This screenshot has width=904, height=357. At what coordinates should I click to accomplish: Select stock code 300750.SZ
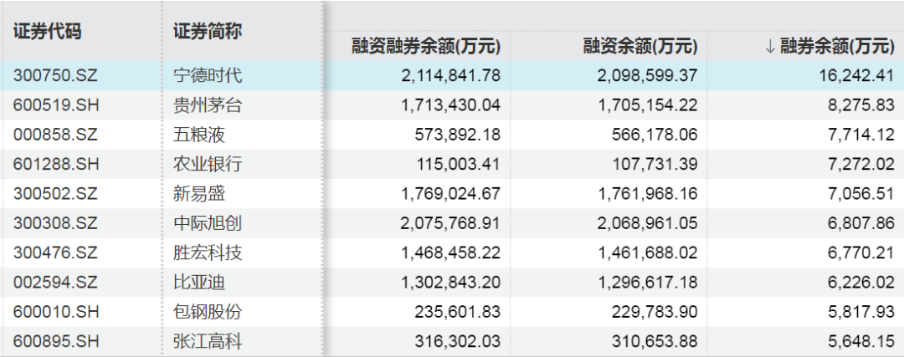point(54,75)
